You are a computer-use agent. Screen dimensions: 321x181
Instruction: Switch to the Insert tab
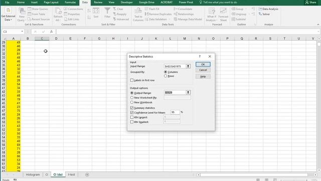(34, 3)
